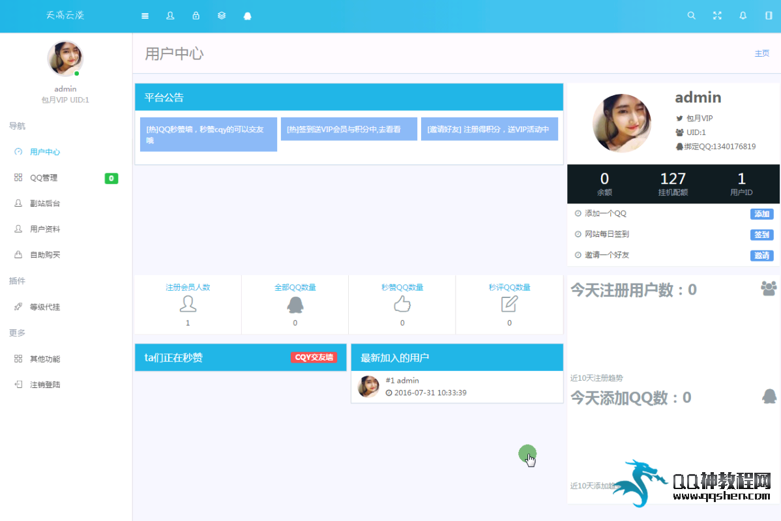
Task: Click the 签到 daily check-in button
Action: pos(761,235)
